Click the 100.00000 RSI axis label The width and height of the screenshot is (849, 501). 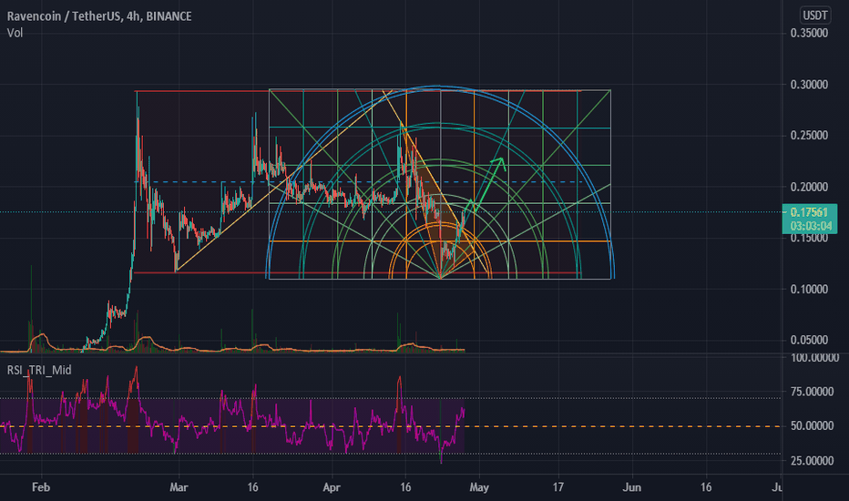(814, 358)
